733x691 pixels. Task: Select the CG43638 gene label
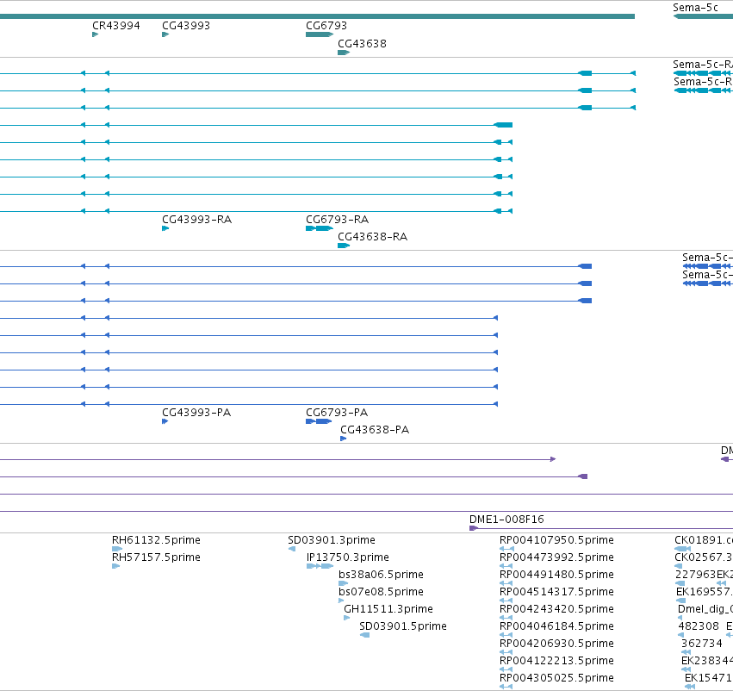point(363,43)
